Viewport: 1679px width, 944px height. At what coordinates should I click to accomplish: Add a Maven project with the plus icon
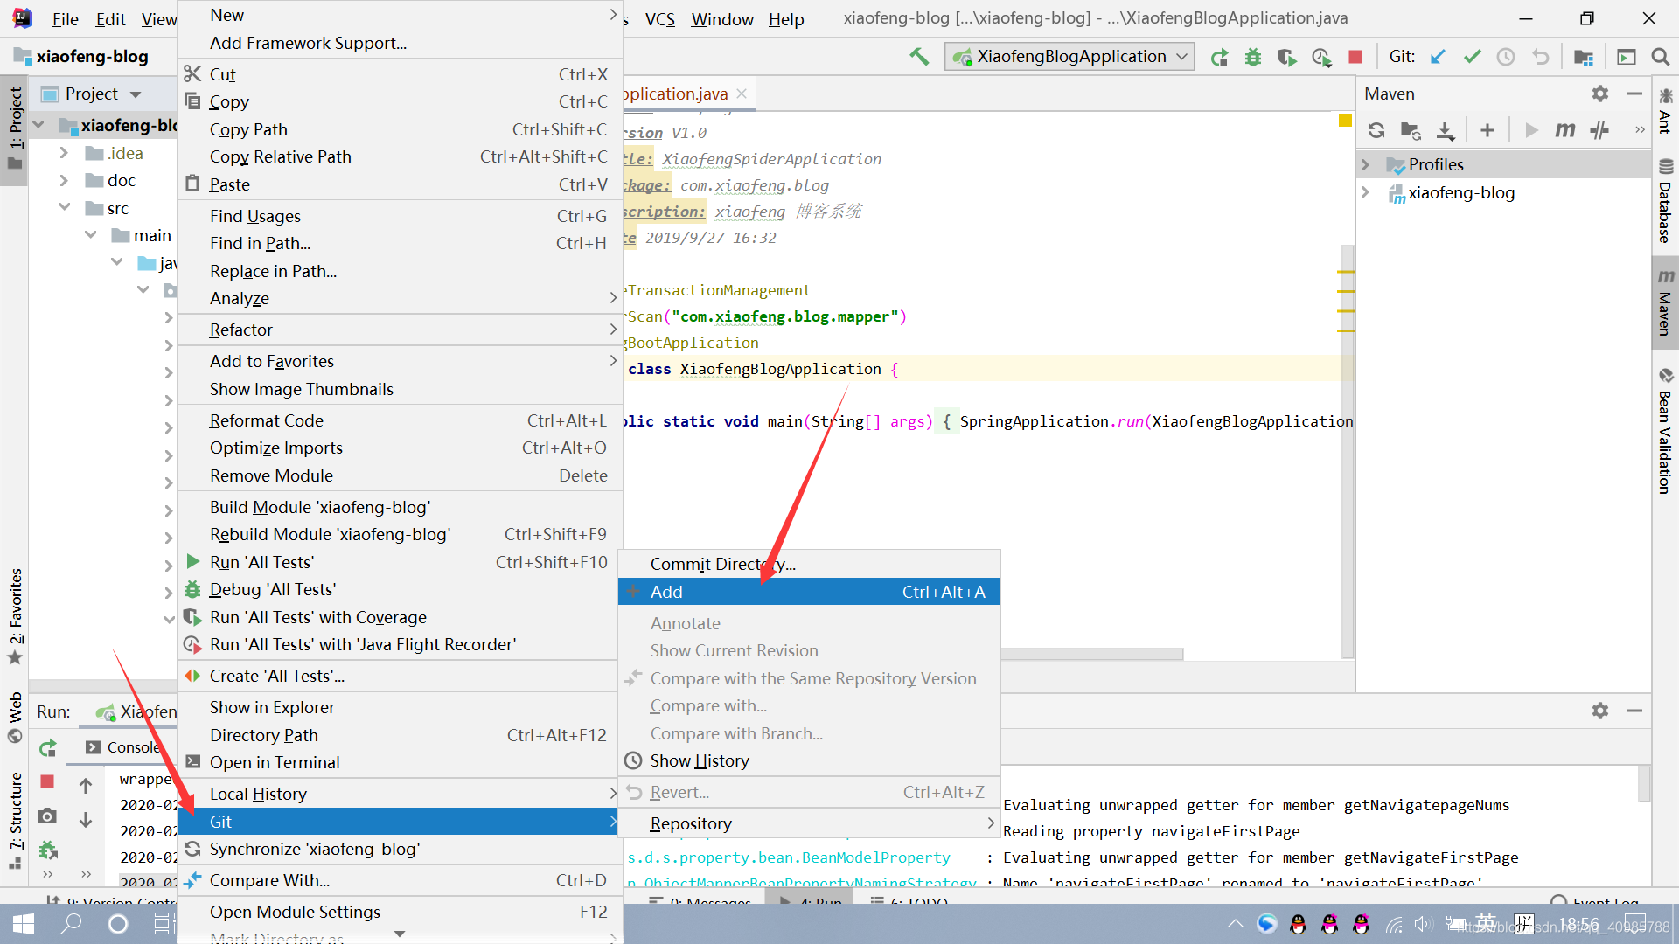pyautogui.click(x=1487, y=130)
